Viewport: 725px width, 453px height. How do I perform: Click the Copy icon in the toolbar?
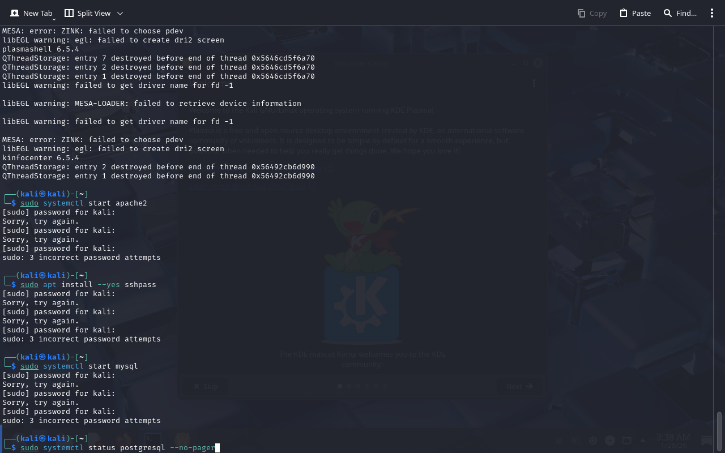(x=581, y=13)
